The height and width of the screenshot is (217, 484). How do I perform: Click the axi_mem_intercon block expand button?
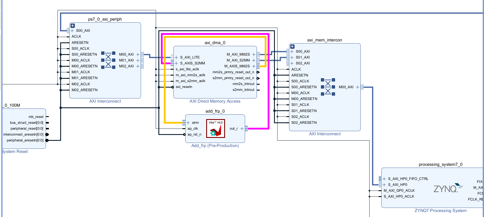292,47
